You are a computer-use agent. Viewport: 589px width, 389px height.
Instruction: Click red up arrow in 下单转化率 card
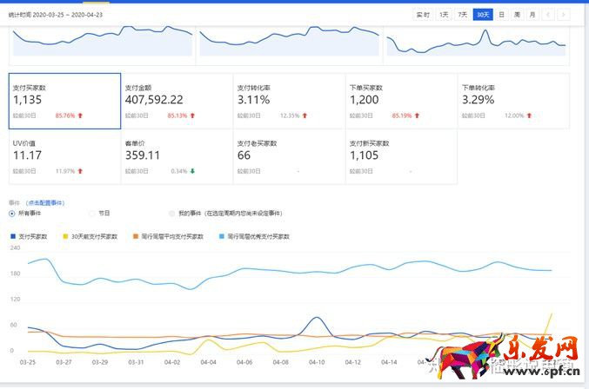[530, 115]
